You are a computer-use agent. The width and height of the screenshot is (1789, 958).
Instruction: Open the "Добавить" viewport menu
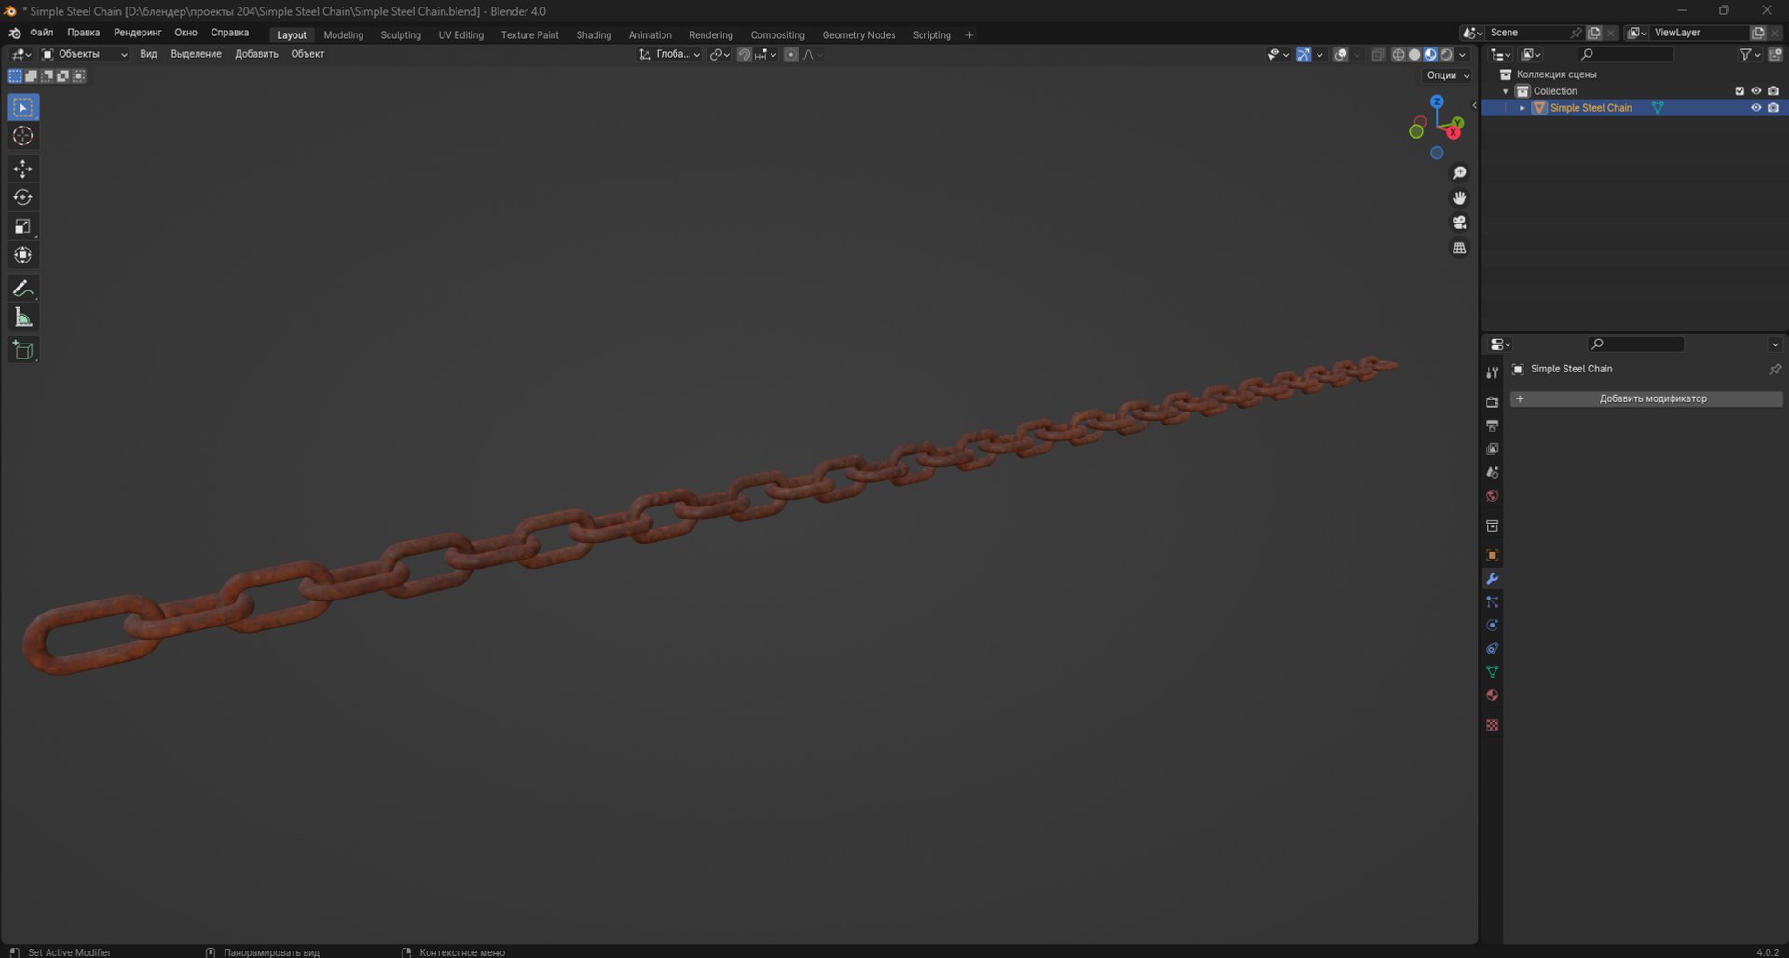256,54
